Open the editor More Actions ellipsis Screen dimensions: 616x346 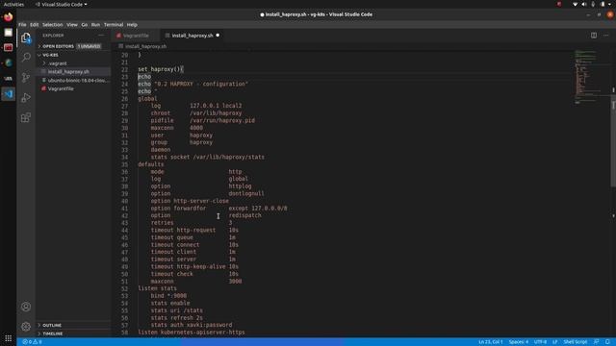pos(606,36)
